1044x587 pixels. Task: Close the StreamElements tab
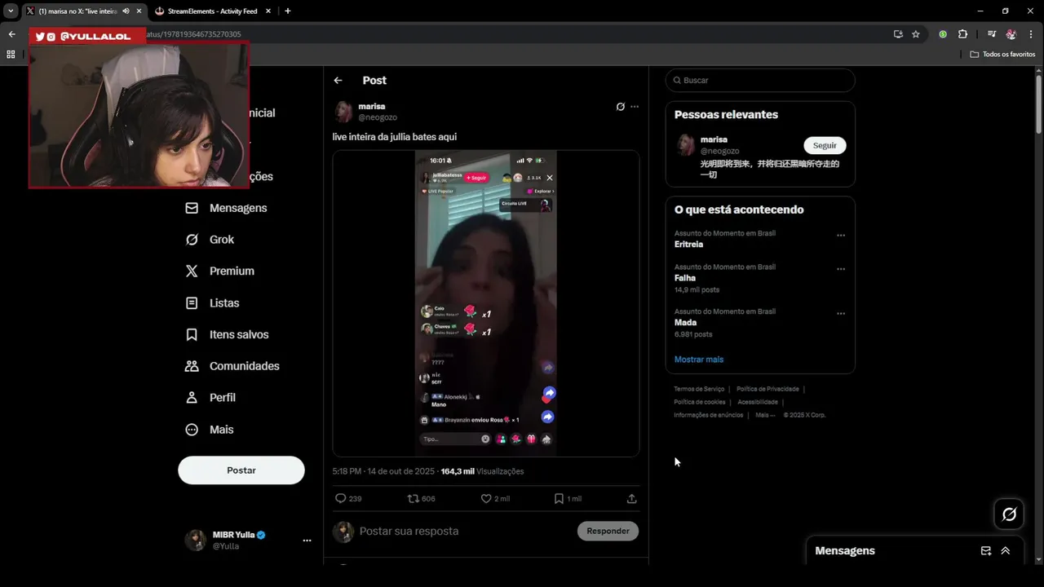click(x=269, y=11)
